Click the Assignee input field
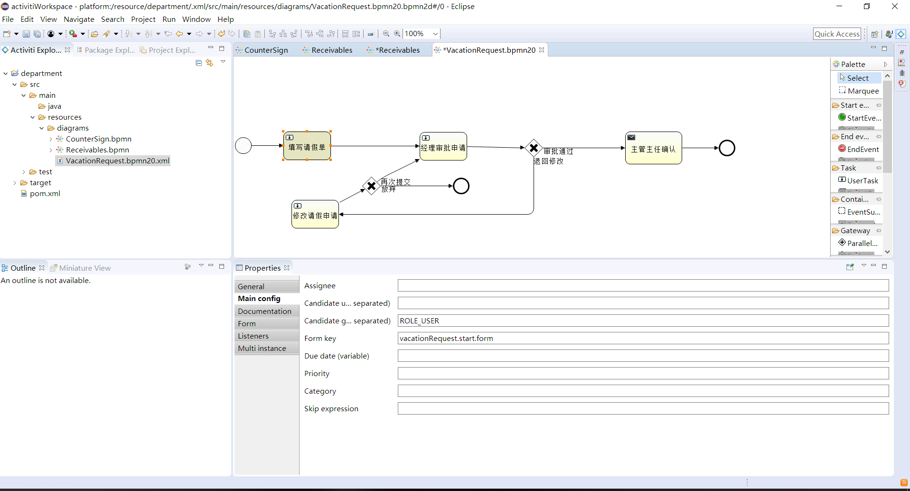This screenshot has width=910, height=491. coord(643,285)
